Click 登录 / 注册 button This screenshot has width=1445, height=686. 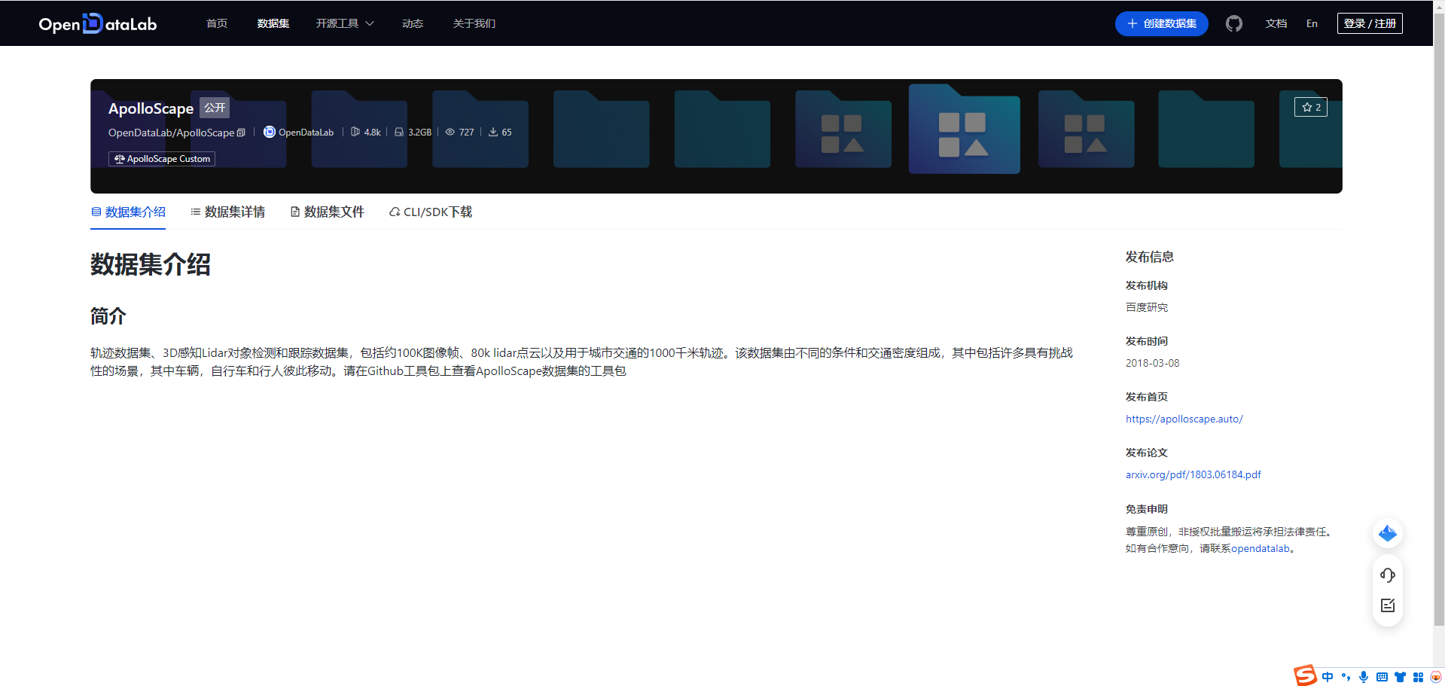[1370, 23]
